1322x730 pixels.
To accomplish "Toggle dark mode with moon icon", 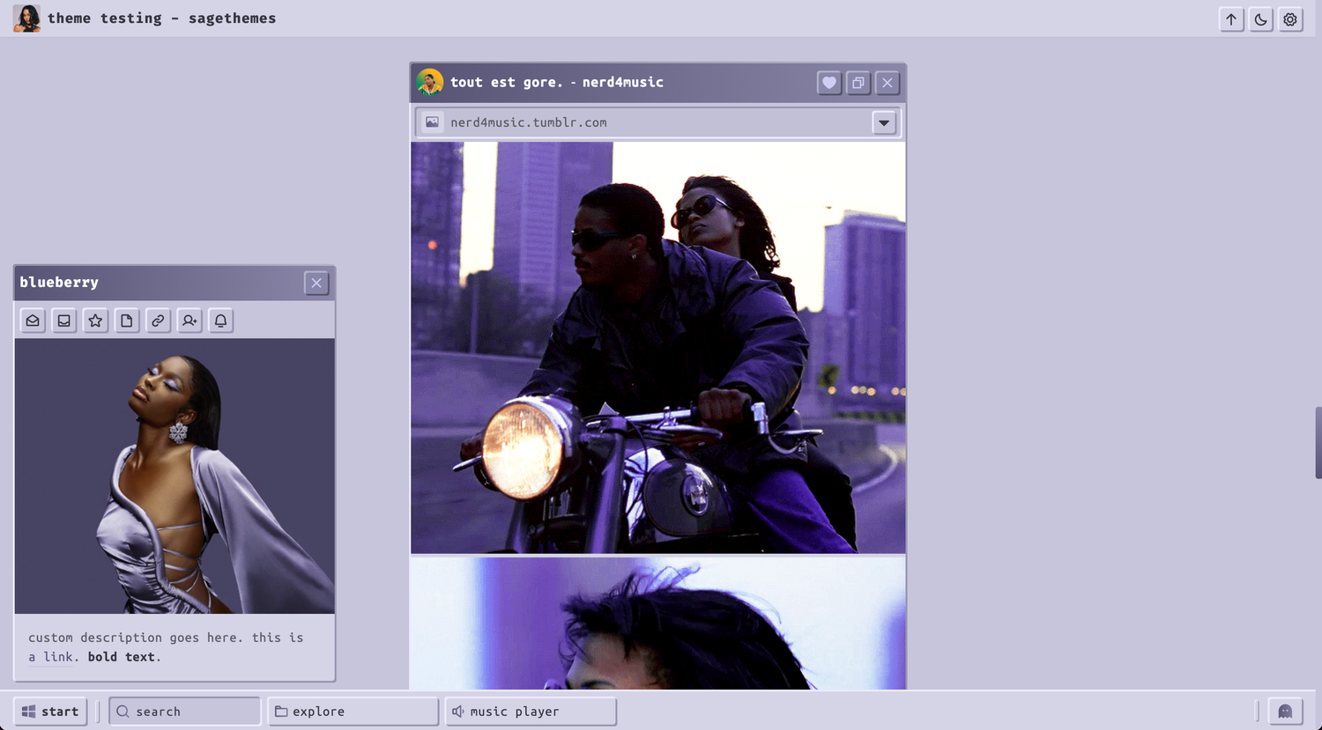I will coord(1261,19).
